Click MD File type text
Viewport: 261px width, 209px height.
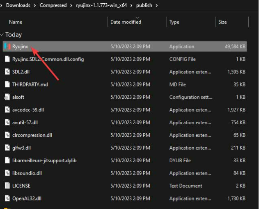(x=177, y=84)
